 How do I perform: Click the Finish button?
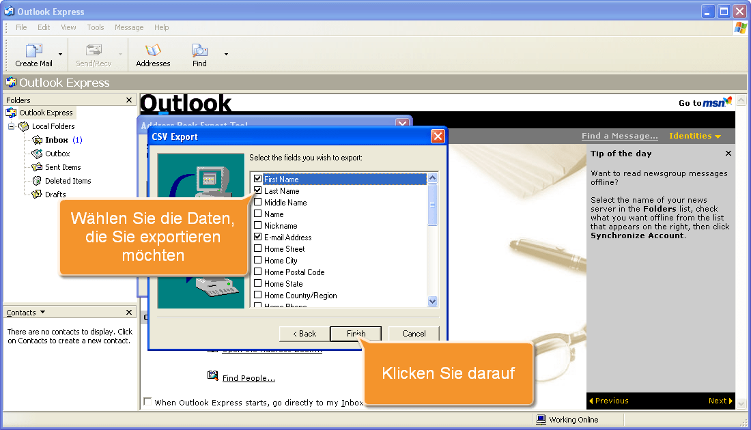coord(356,334)
